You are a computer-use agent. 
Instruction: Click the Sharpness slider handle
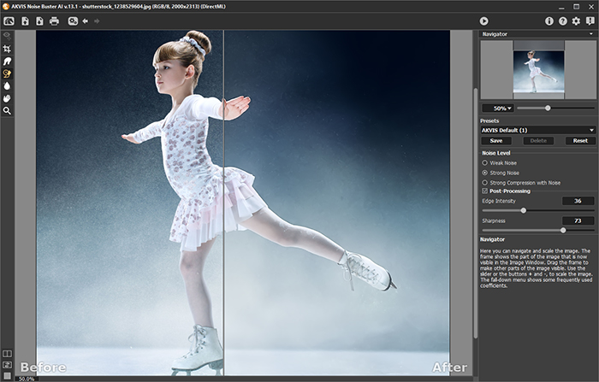point(563,230)
